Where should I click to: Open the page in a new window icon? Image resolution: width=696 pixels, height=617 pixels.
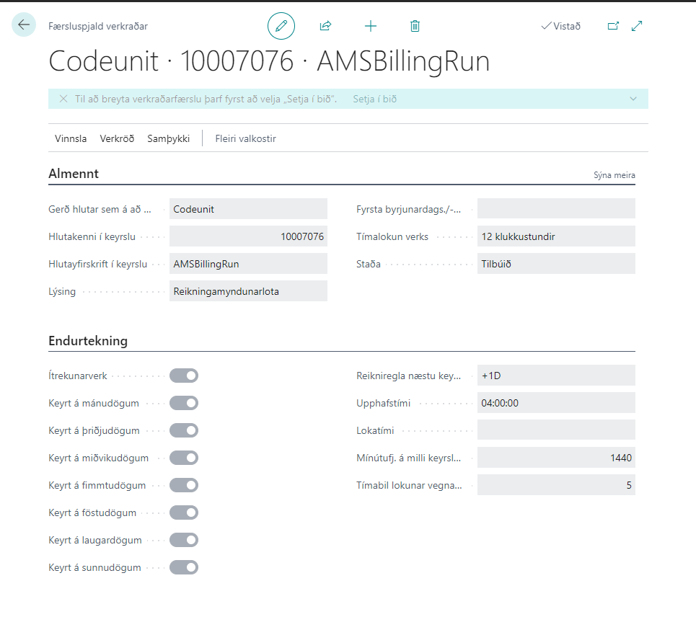tap(613, 26)
